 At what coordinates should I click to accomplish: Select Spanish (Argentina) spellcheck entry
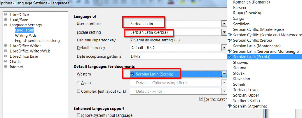point(250,106)
